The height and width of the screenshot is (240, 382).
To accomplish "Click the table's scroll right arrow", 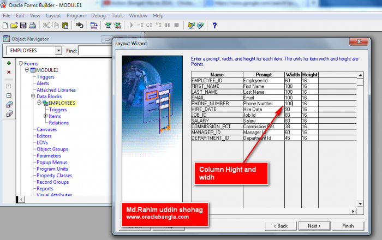I will (353, 211).
